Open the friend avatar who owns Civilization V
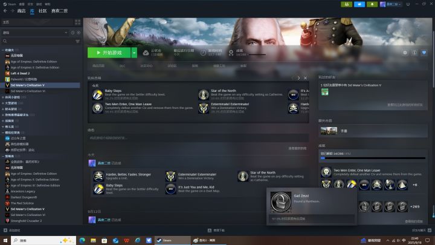435x245 pixels. pos(324,92)
